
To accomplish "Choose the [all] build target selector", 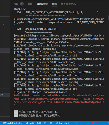I will pyautogui.click(x=39, y=123).
